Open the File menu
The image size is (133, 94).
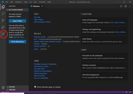[x=7, y=2]
